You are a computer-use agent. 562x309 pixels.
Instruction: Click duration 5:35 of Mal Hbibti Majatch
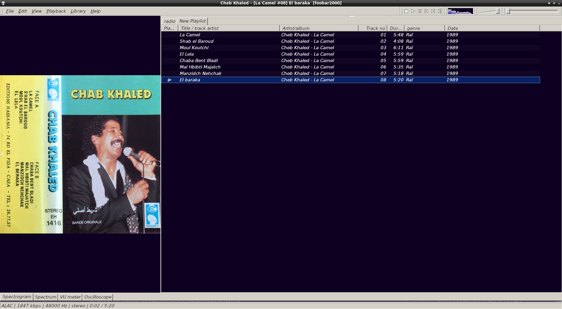pos(398,67)
